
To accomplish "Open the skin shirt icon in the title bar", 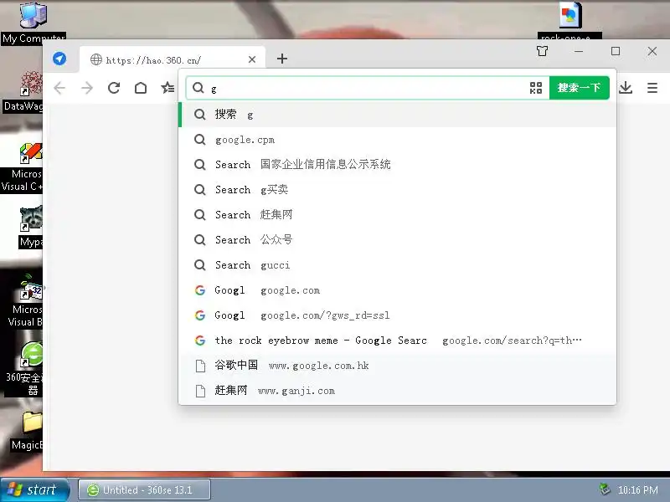I will click(x=542, y=51).
